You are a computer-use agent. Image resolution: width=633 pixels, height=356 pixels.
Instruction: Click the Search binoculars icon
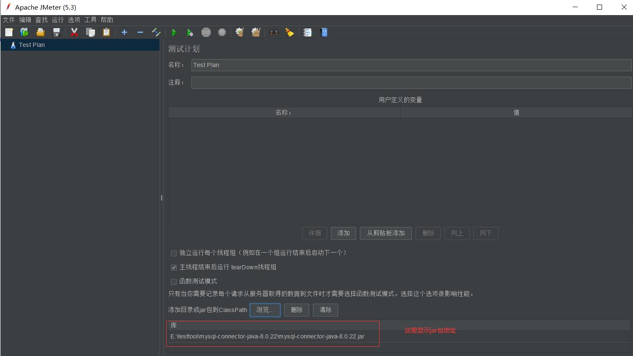pyautogui.click(x=274, y=32)
